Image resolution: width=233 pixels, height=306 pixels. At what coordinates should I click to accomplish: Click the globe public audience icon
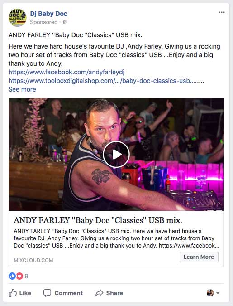click(x=65, y=22)
